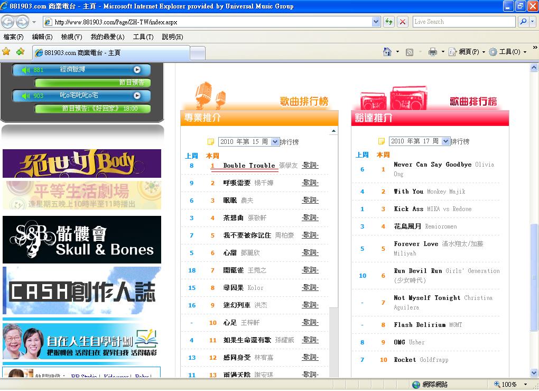Click the note icon beside 2010年第17周
The height and width of the screenshot is (391, 539).
381,141
